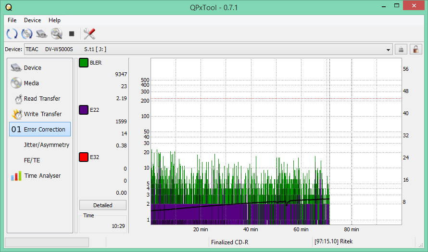The width and height of the screenshot is (428, 252).
Task: Start test with magnifier disc icon
Action: point(56,34)
